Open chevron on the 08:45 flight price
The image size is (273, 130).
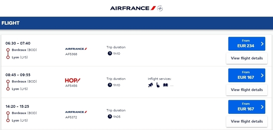(262, 75)
